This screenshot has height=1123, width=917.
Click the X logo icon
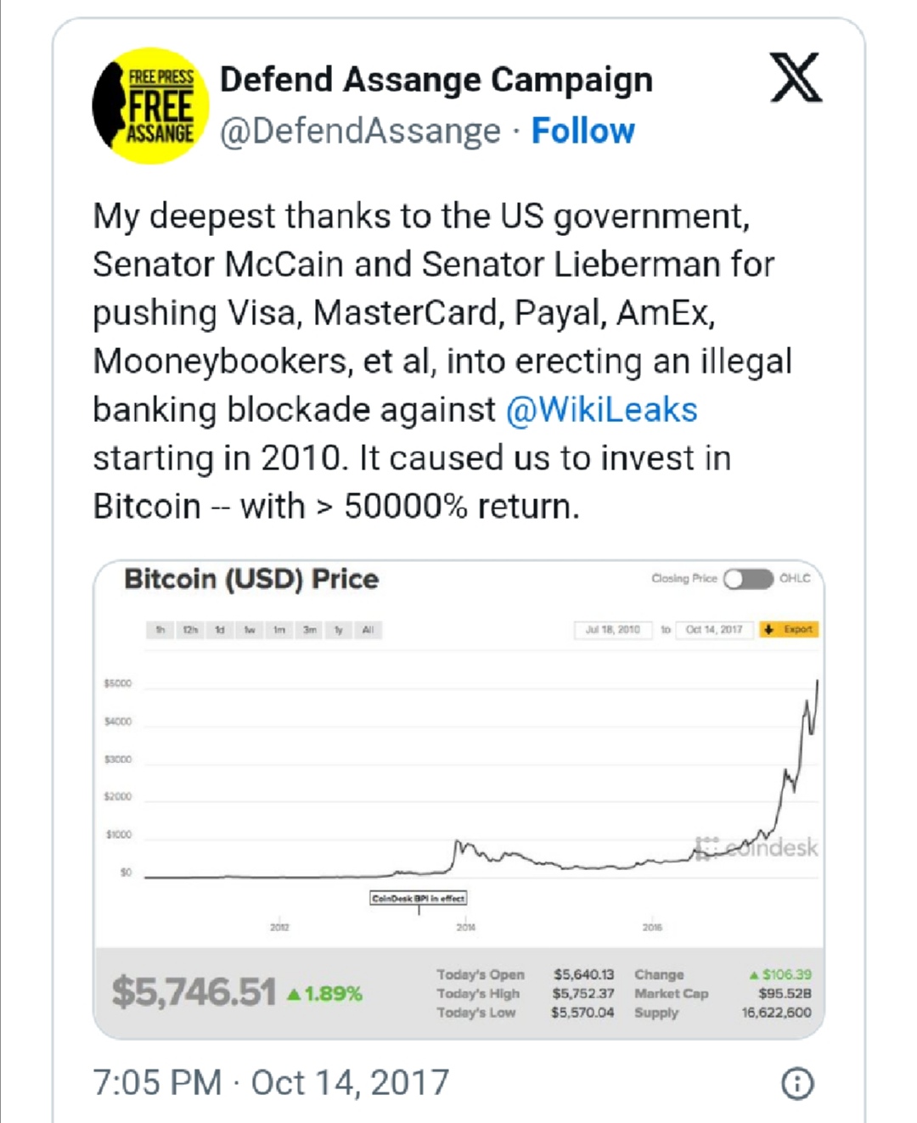point(796,77)
